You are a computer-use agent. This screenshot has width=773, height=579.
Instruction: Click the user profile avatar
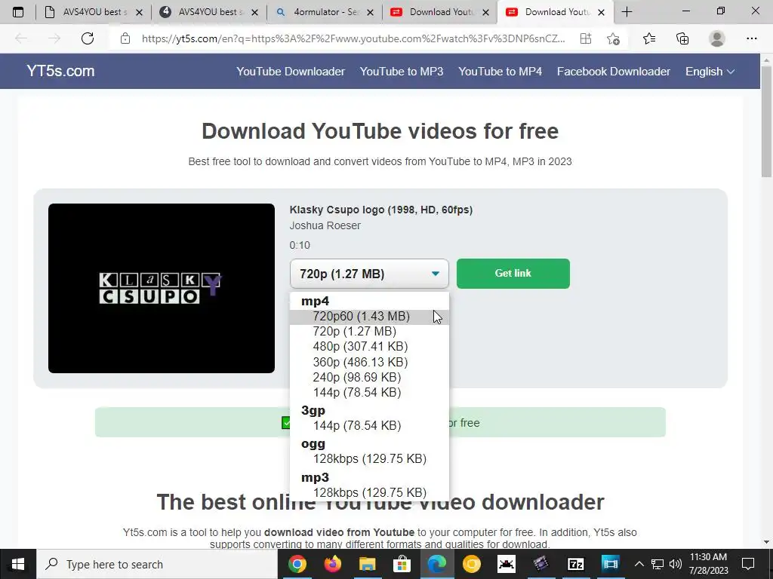point(717,38)
